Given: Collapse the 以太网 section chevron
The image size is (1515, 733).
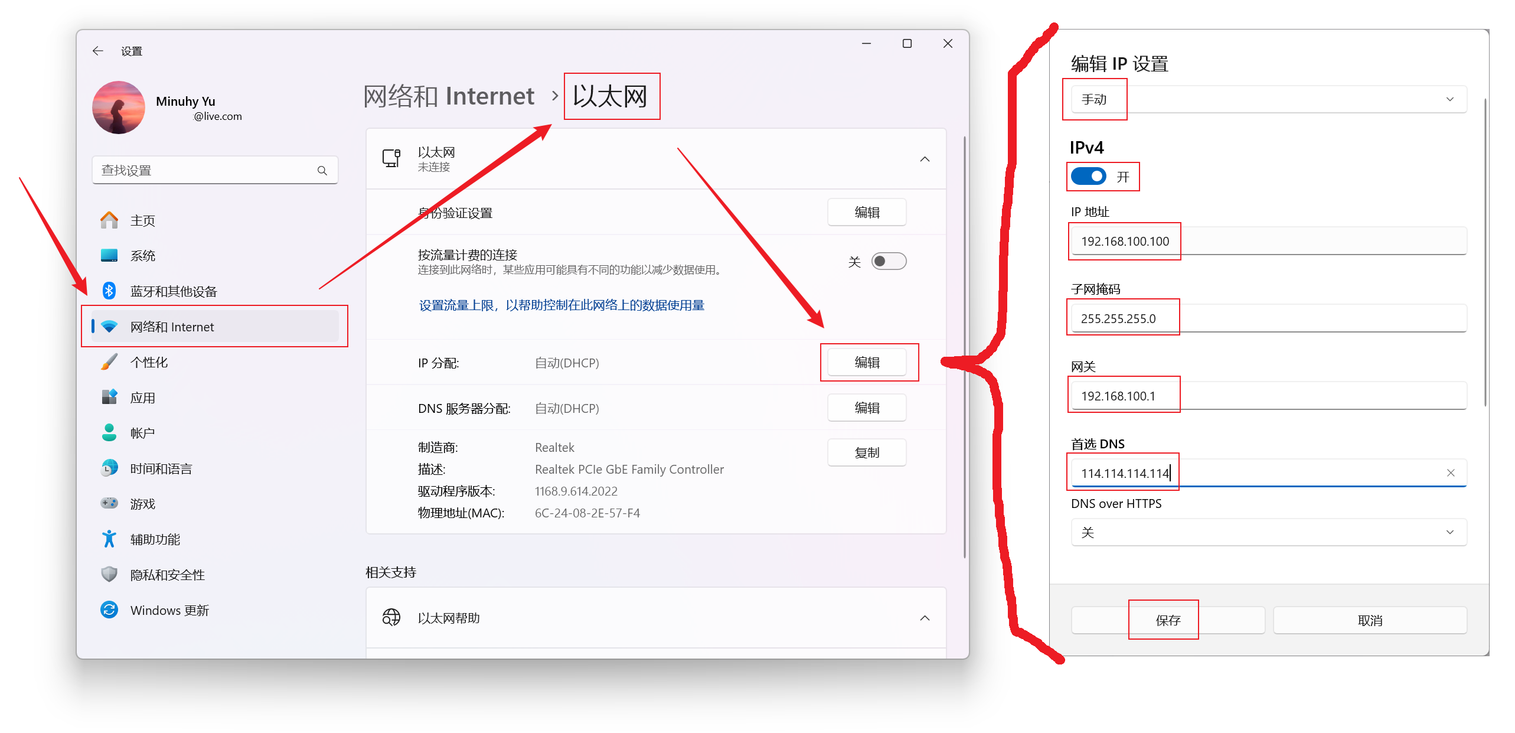Looking at the screenshot, I should click(x=925, y=159).
